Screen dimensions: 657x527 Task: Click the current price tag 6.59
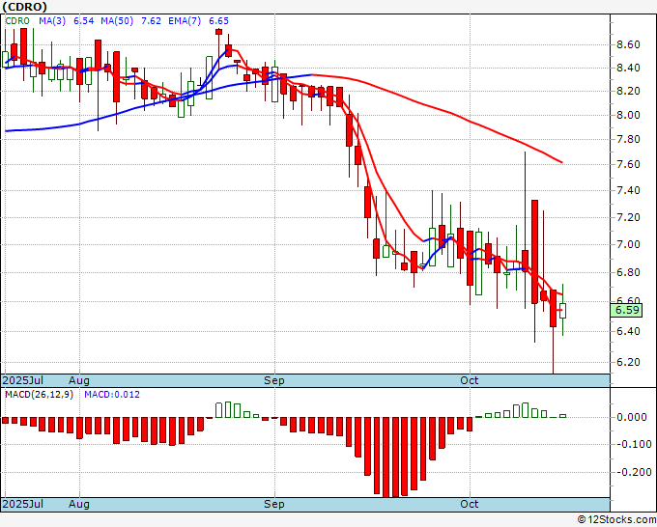pos(626,310)
